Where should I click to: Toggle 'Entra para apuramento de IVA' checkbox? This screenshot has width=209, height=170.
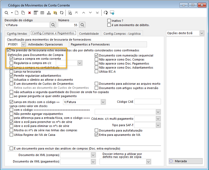[97, 135]
